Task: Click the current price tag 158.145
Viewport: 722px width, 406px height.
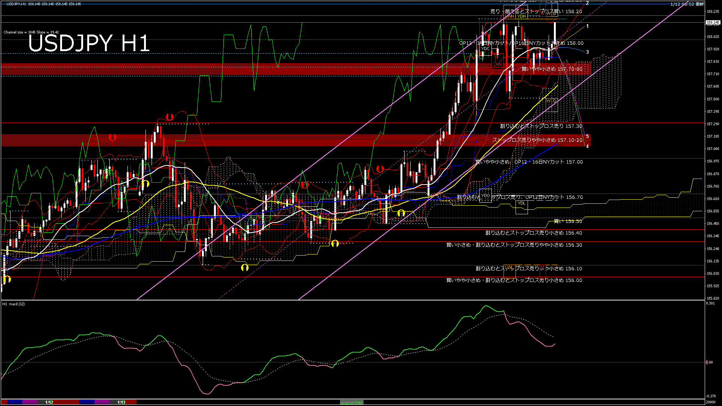Action: (x=713, y=23)
